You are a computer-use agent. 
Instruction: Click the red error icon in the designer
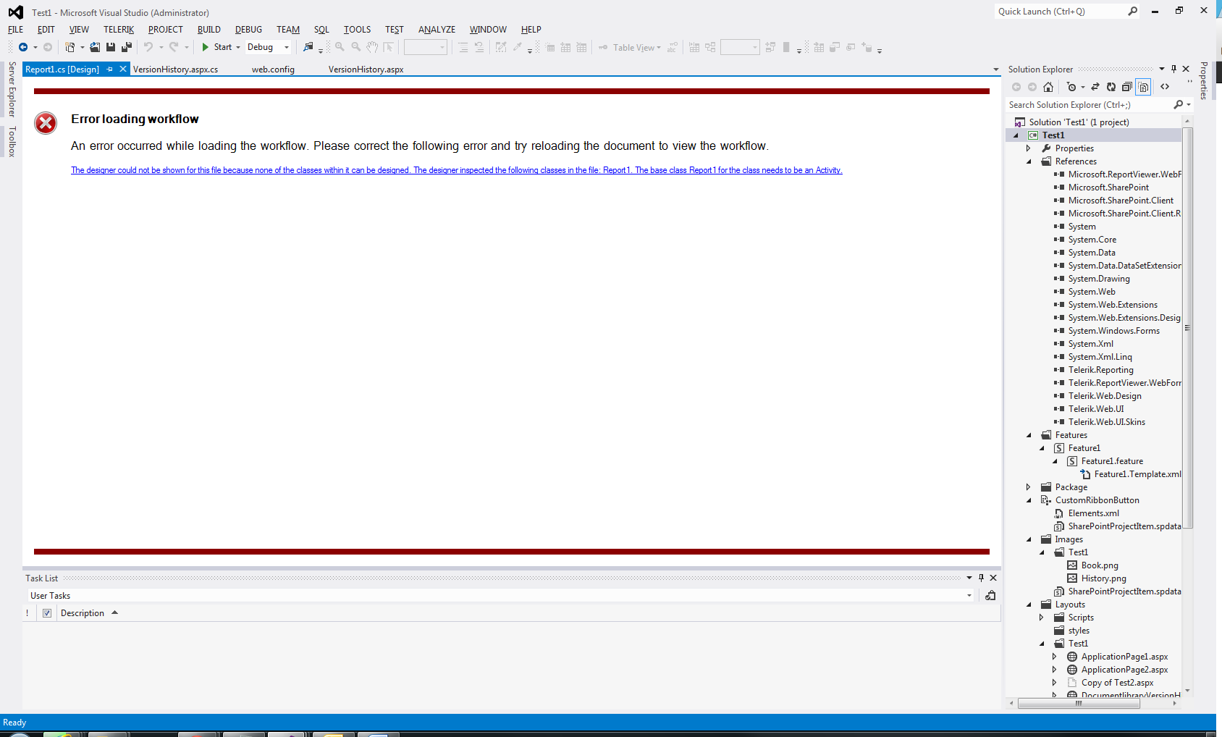coord(46,123)
